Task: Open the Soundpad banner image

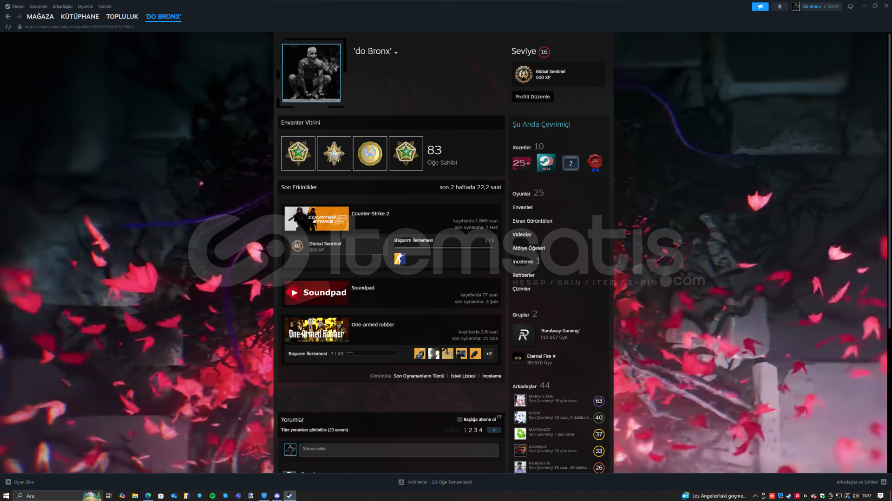Action: tap(316, 293)
